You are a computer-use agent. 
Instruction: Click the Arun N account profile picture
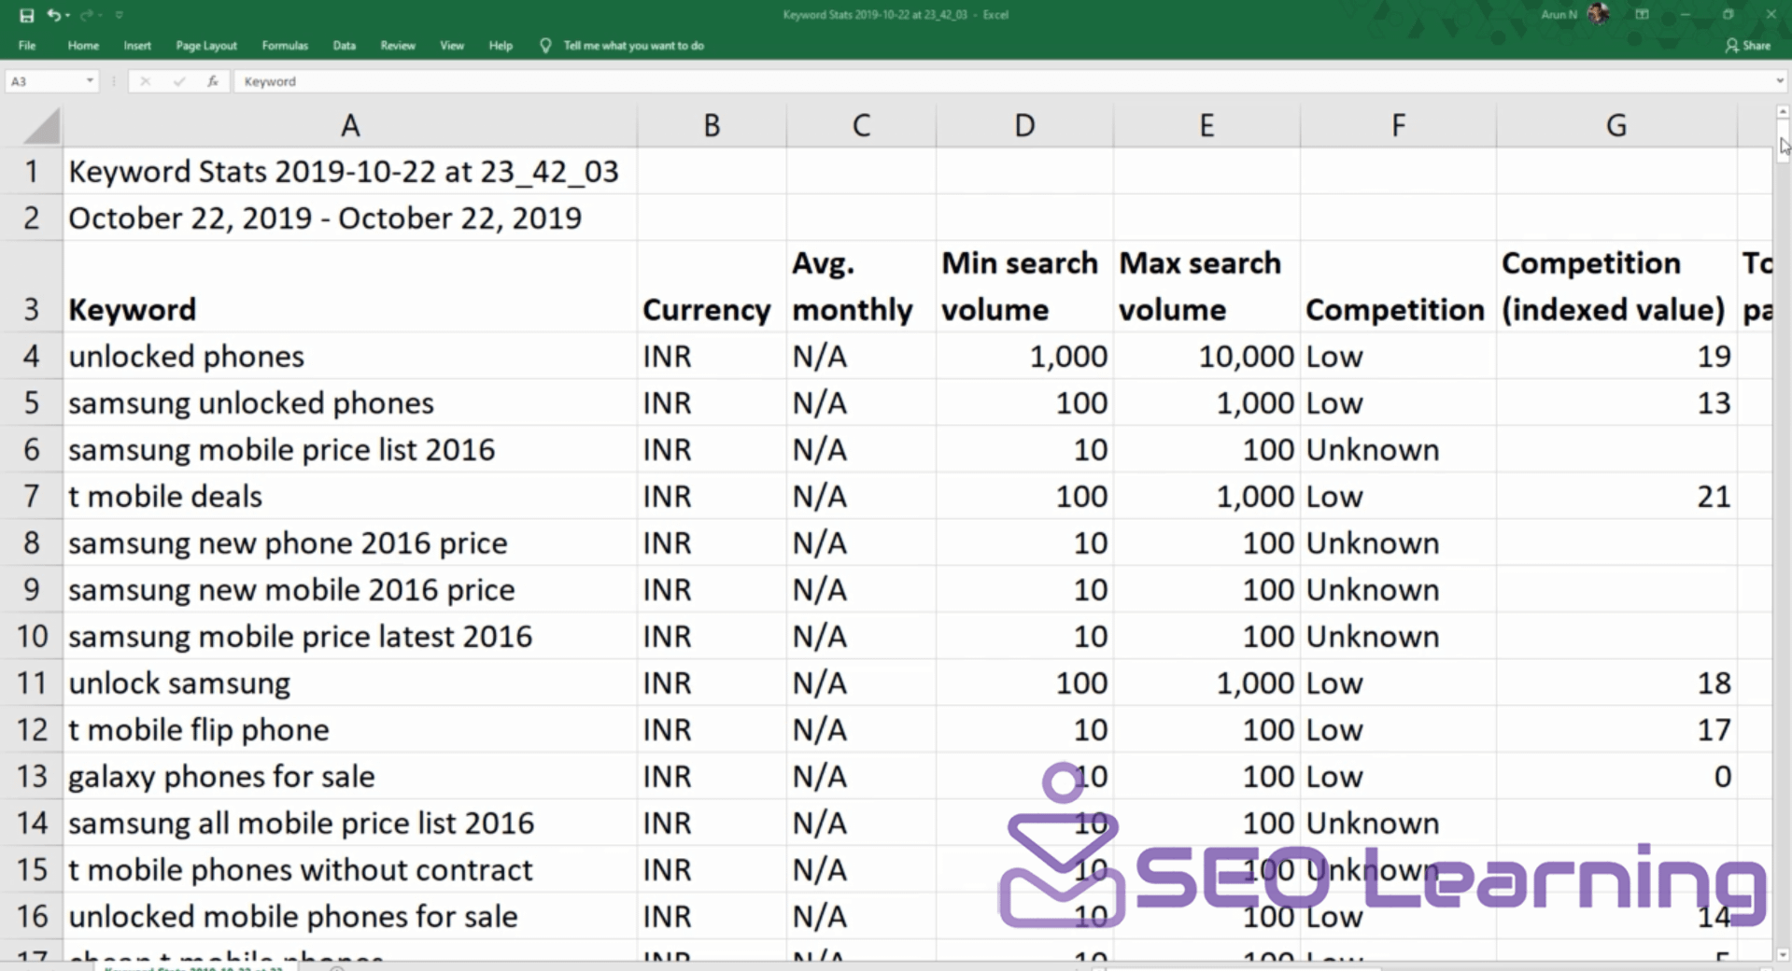point(1598,14)
